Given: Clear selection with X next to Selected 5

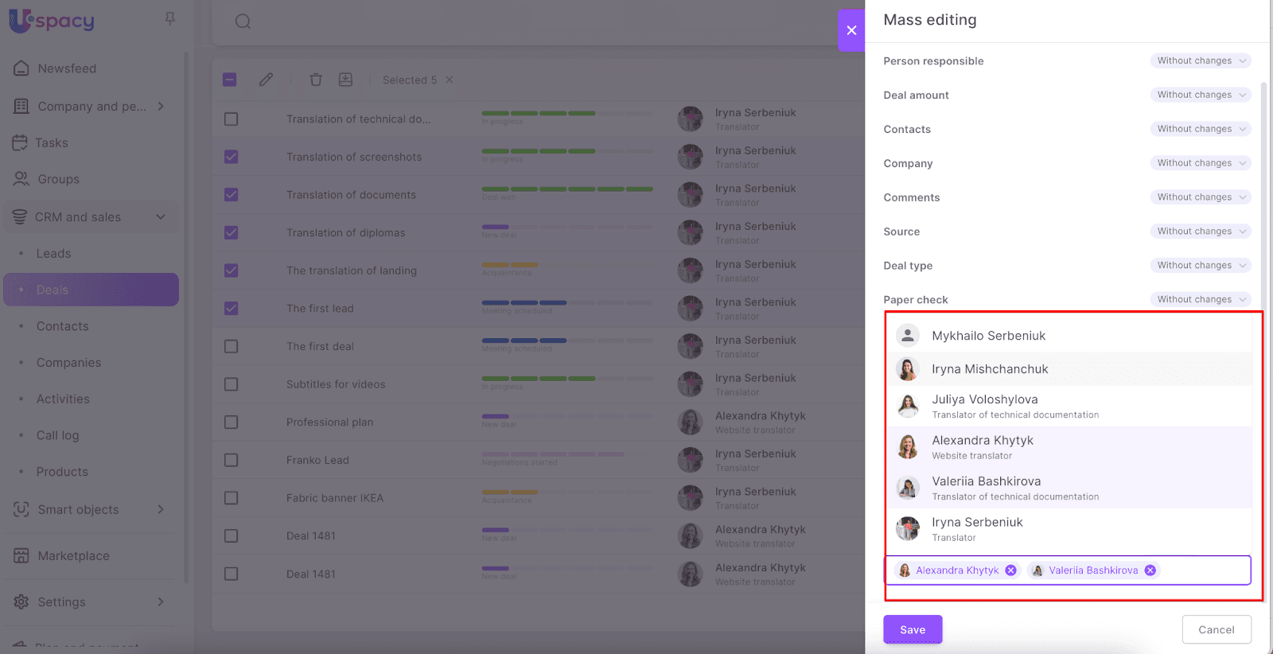Looking at the screenshot, I should pyautogui.click(x=450, y=80).
